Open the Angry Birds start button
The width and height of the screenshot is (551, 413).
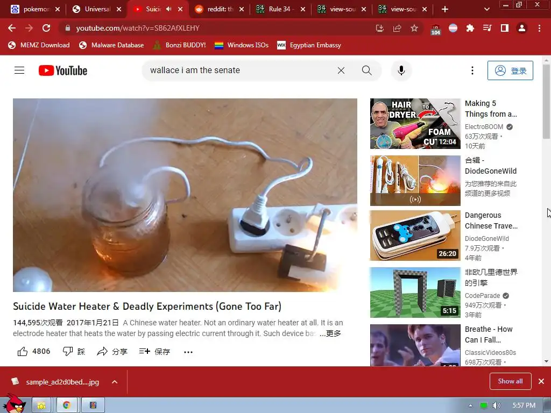pos(14,403)
